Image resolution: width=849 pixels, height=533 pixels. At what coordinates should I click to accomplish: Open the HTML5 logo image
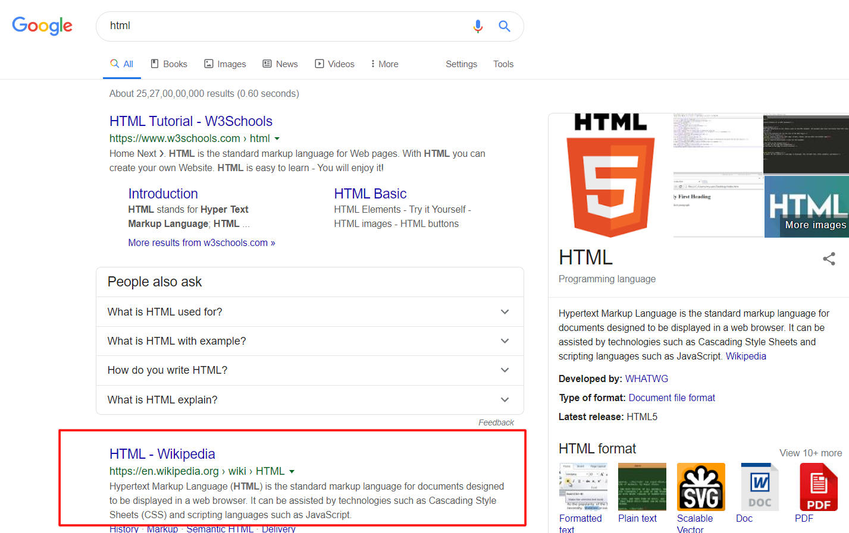(610, 176)
